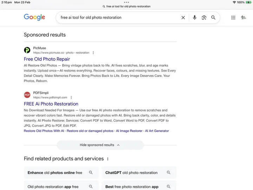Open three-dot menu beside PDFSimpli URL
Viewport: 253px width, 190px height.
pos(71,97)
